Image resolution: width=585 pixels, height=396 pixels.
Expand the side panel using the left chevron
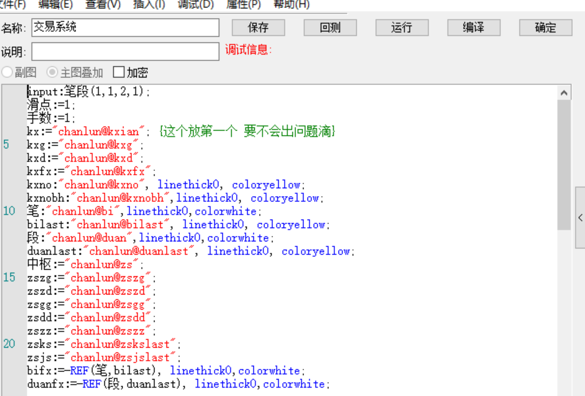click(x=580, y=218)
